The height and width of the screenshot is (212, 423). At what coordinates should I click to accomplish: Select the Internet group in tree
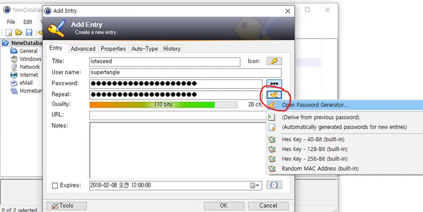click(x=28, y=75)
